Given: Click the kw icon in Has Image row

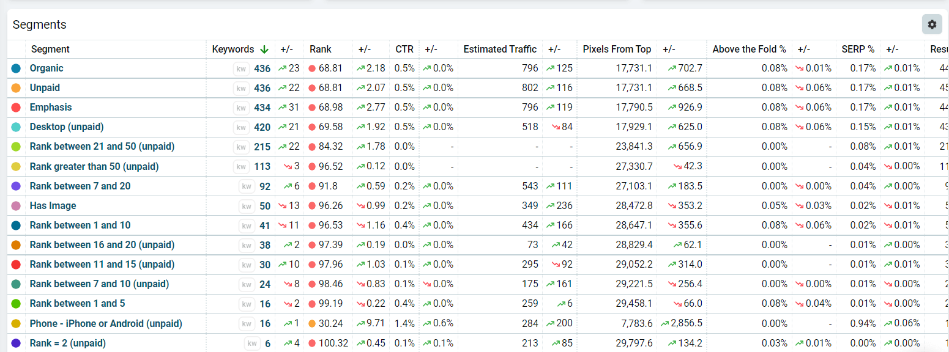Looking at the screenshot, I should coord(247,206).
